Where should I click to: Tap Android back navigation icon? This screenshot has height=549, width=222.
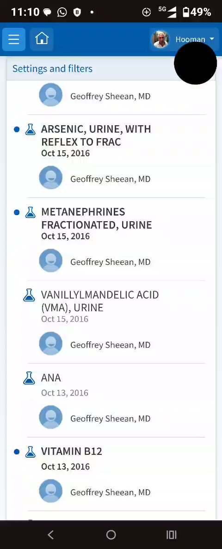coord(50,535)
